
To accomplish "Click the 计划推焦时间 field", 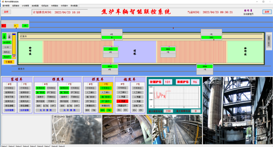I will click(60, 12).
